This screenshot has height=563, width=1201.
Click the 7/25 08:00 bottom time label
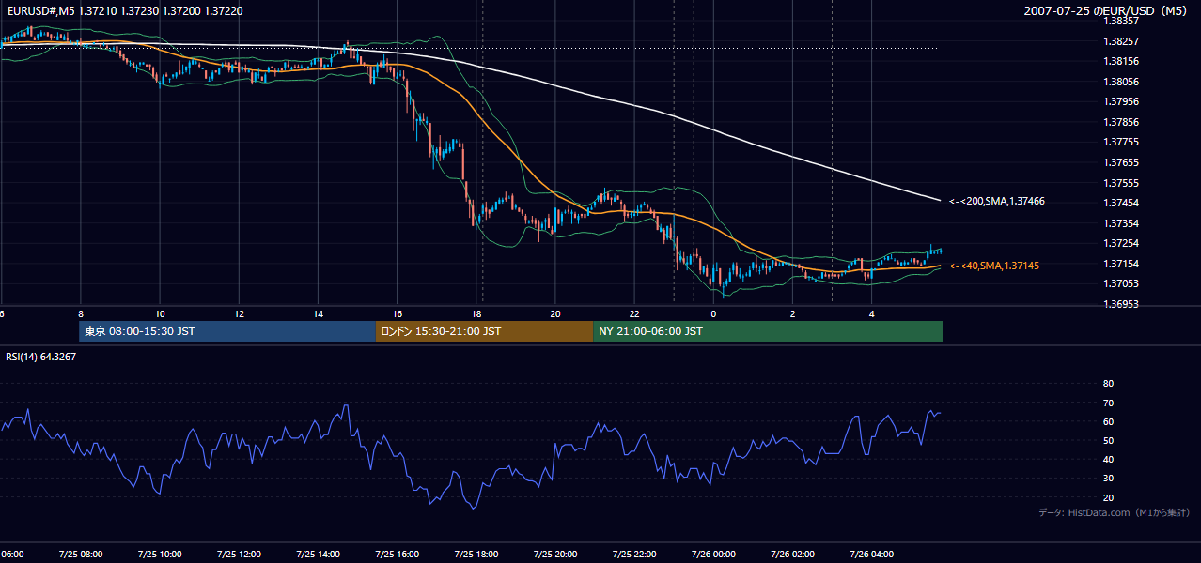click(x=80, y=554)
